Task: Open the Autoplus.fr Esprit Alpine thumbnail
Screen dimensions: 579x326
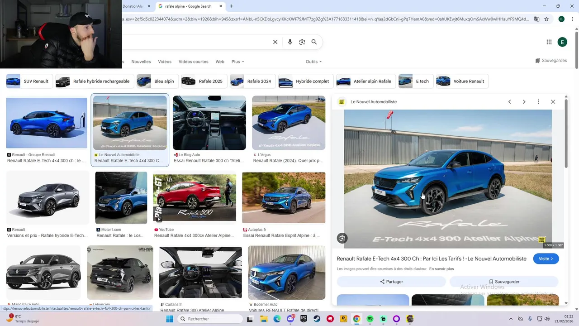Action: 284,197
